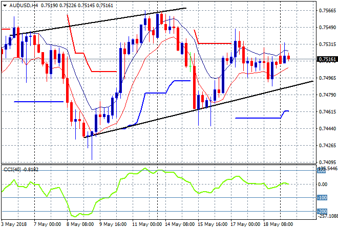This screenshot has width=338, height=230.
Task: Click the 18 May 08:00 time label
Action: (278, 224)
